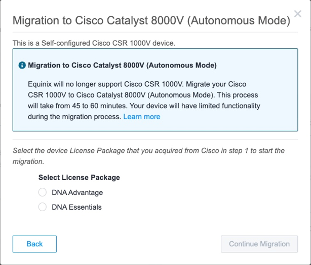This screenshot has height=265, width=311.
Task: Click the 45 to 60 minutes sentence
Action: [77, 106]
